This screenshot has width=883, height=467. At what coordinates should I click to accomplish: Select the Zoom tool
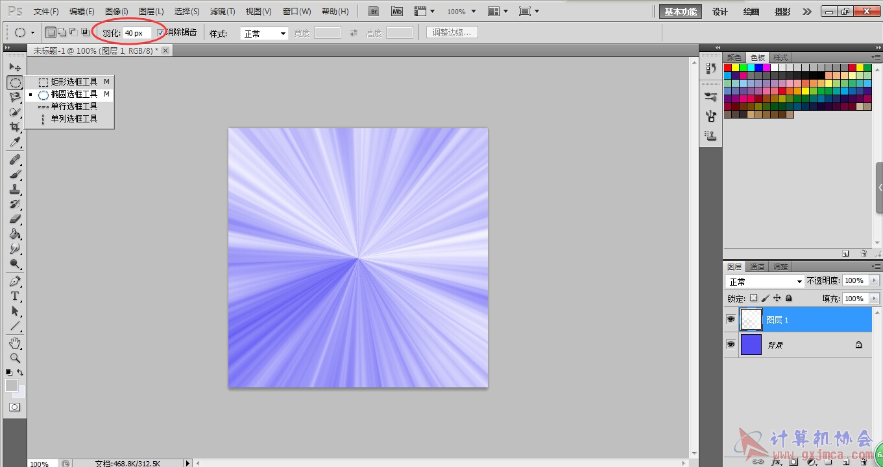click(15, 358)
